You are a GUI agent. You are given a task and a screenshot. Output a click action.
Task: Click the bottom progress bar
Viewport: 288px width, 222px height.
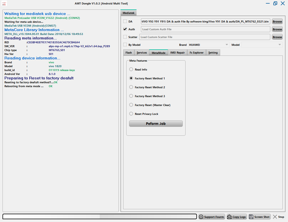pos(100,216)
